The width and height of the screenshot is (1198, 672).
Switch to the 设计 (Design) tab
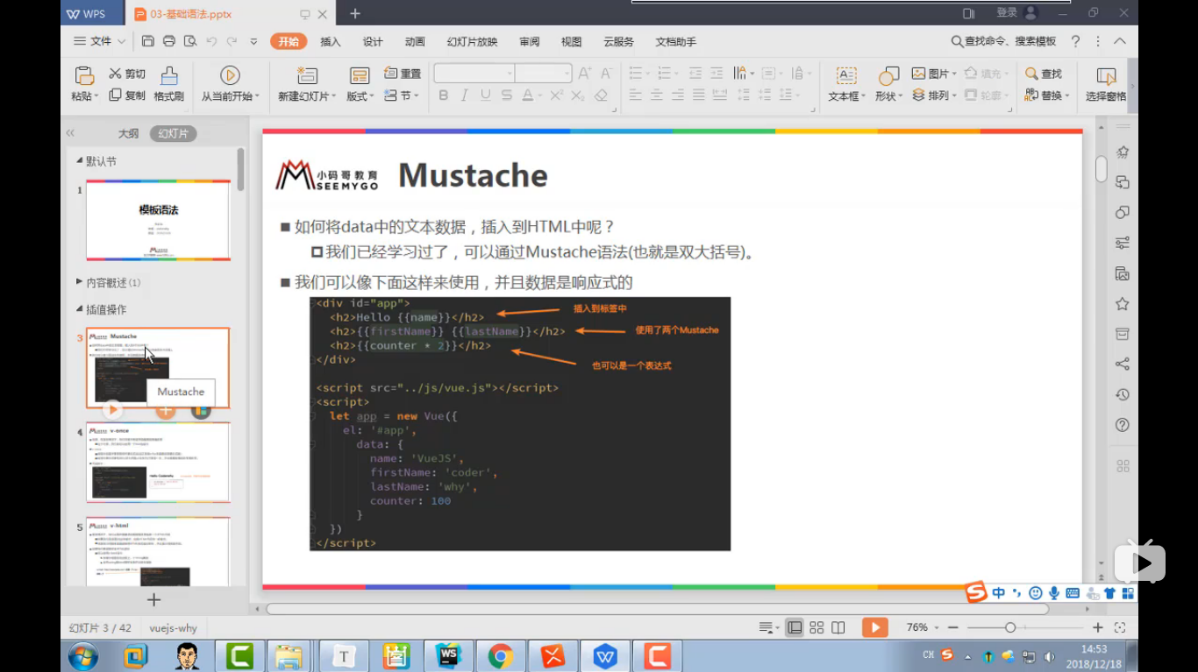click(373, 41)
